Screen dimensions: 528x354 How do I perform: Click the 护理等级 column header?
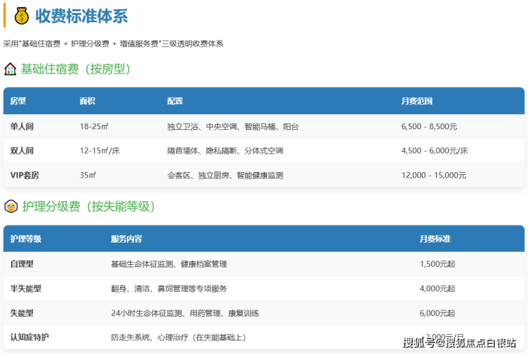(26, 238)
